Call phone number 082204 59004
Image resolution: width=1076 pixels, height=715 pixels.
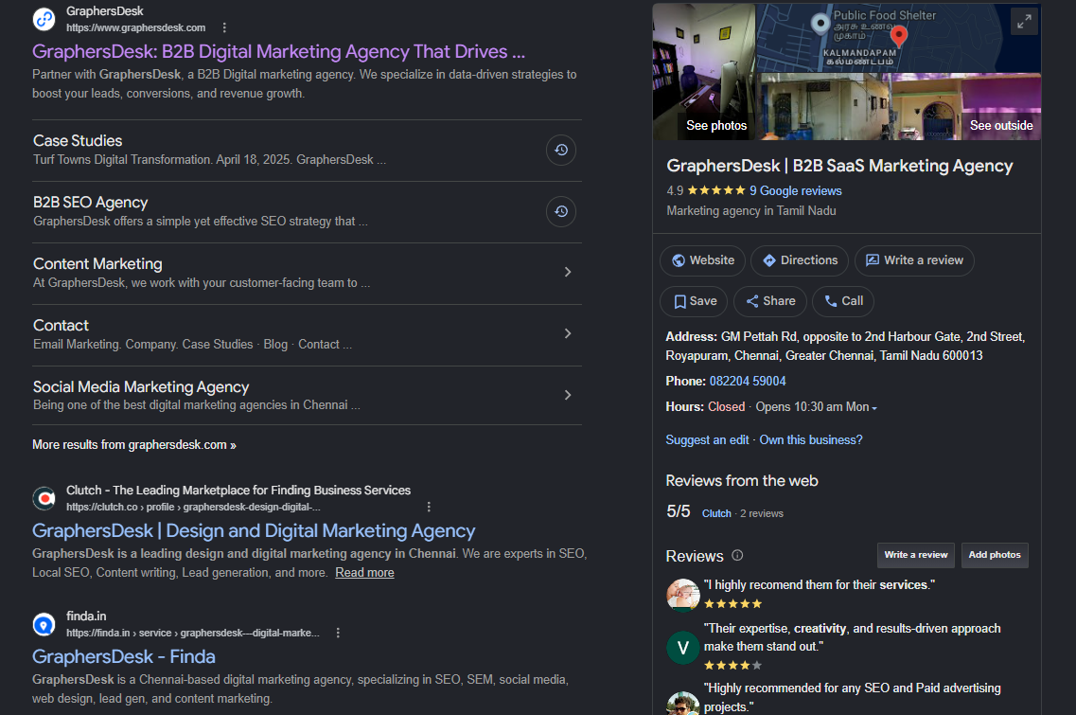pyautogui.click(x=748, y=382)
